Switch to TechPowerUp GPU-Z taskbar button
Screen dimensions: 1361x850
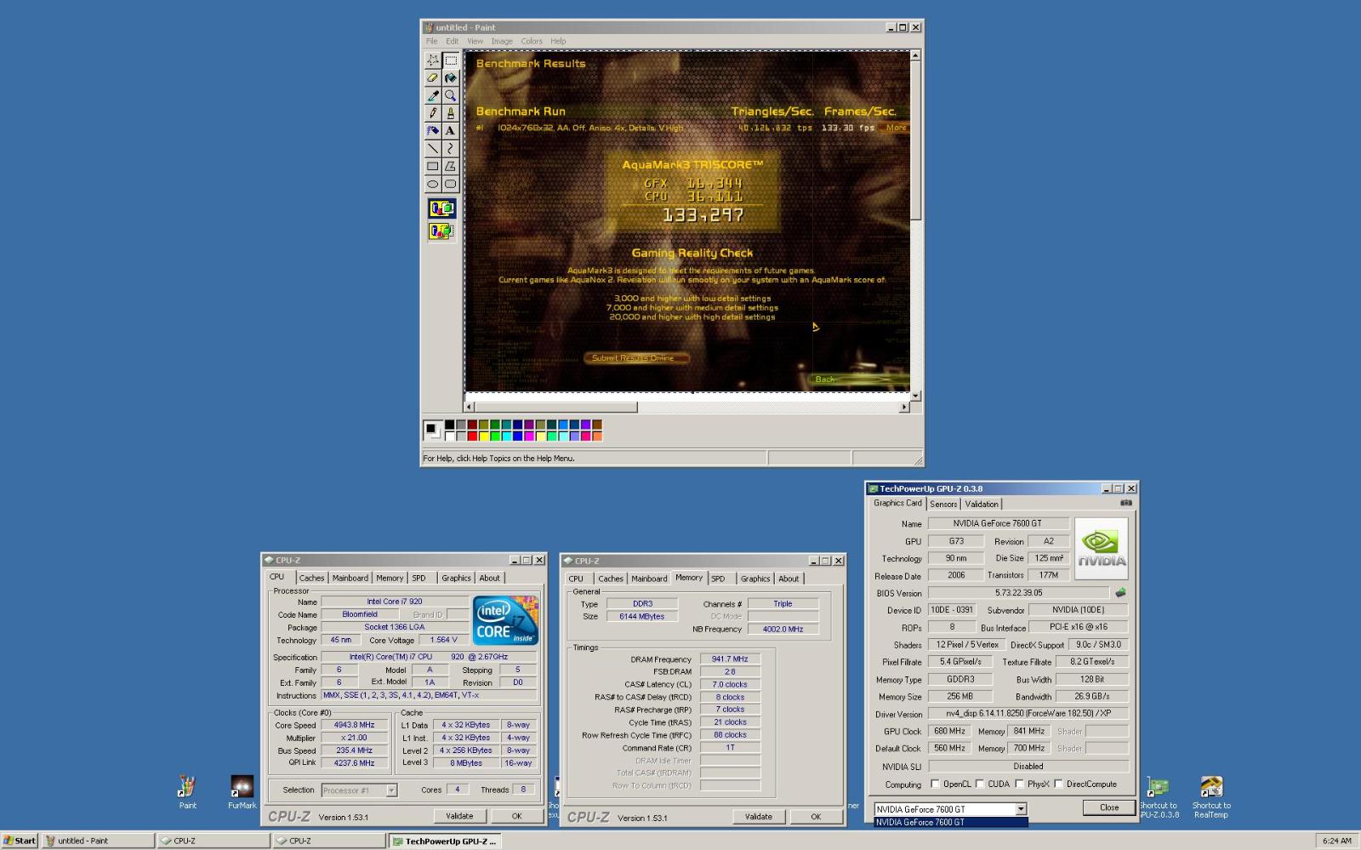pos(446,841)
